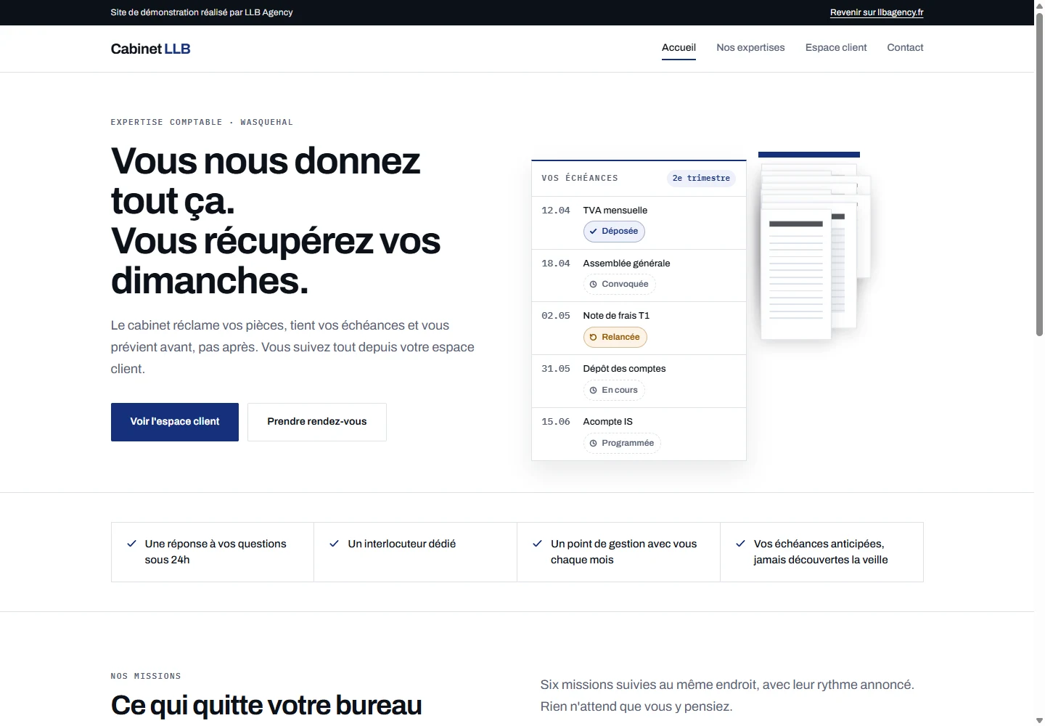
Task: Click the 18.04 date
Action: point(556,264)
